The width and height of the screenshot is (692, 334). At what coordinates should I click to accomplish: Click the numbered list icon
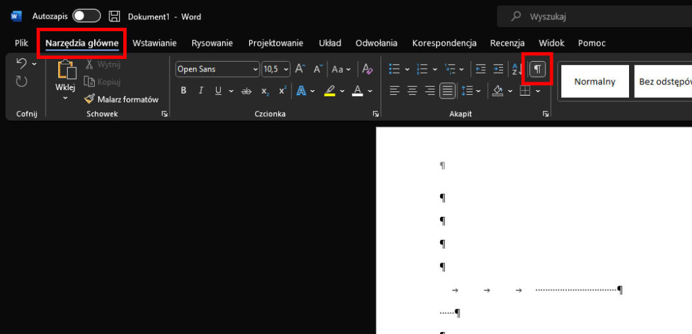tap(422, 69)
